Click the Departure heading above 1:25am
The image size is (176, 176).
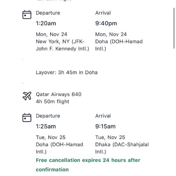pyautogui.click(x=48, y=116)
